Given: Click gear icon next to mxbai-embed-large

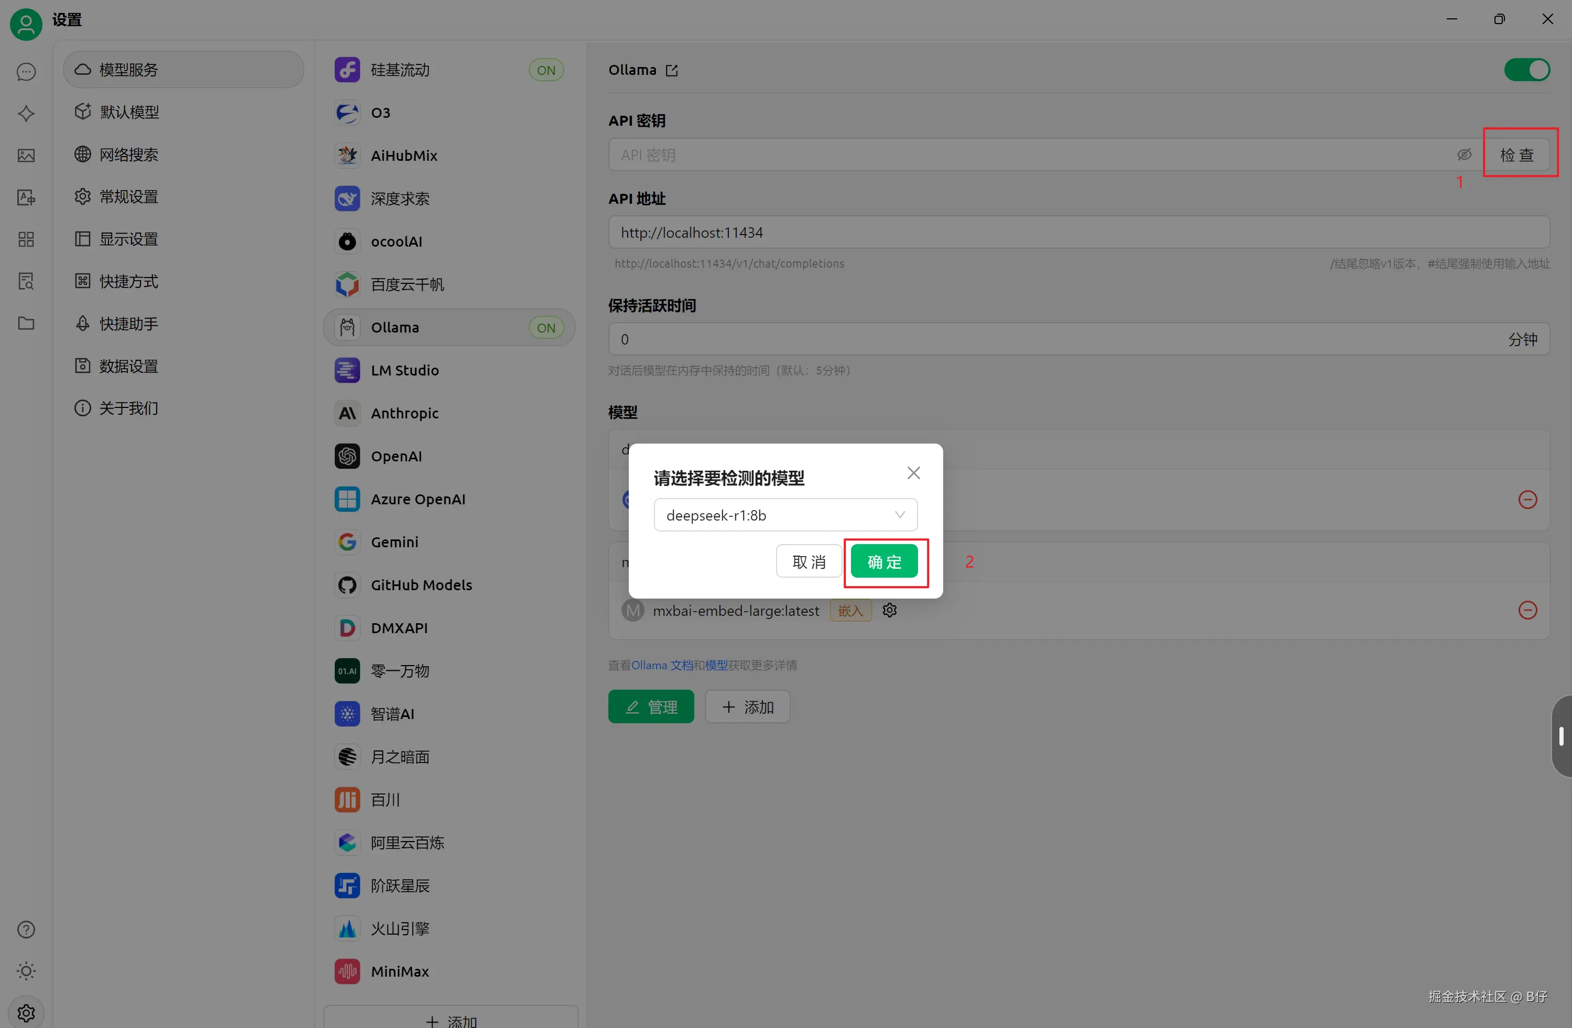Looking at the screenshot, I should [890, 610].
